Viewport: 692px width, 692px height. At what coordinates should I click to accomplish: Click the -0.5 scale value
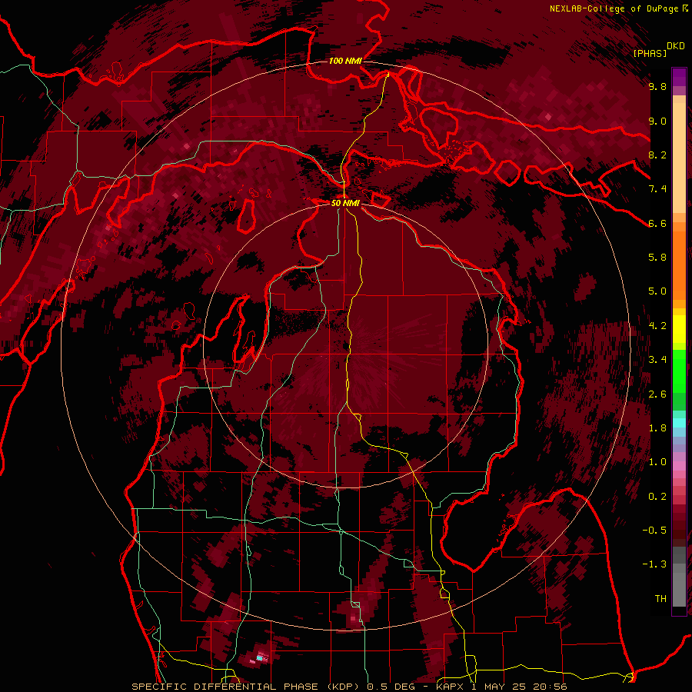[654, 531]
